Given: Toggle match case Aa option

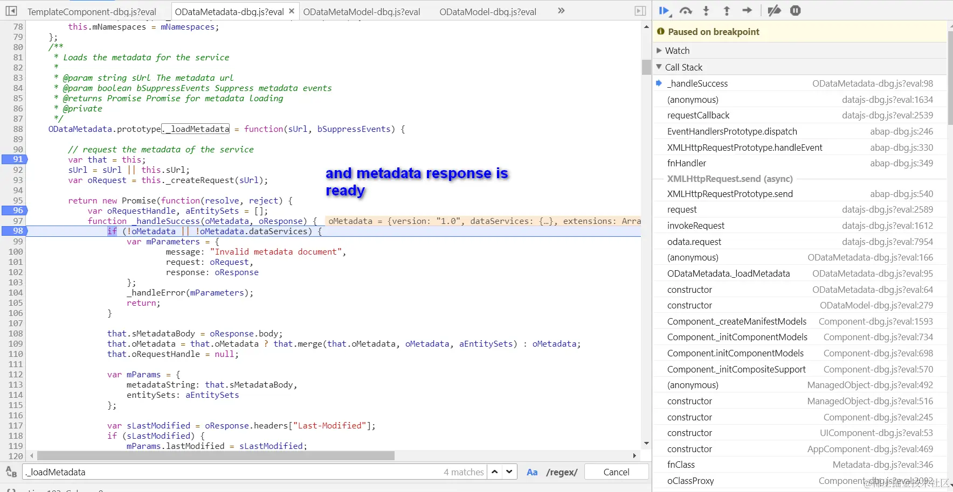Looking at the screenshot, I should tap(532, 472).
